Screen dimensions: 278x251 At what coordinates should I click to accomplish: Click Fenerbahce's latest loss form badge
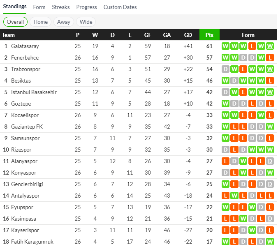tap(270, 58)
